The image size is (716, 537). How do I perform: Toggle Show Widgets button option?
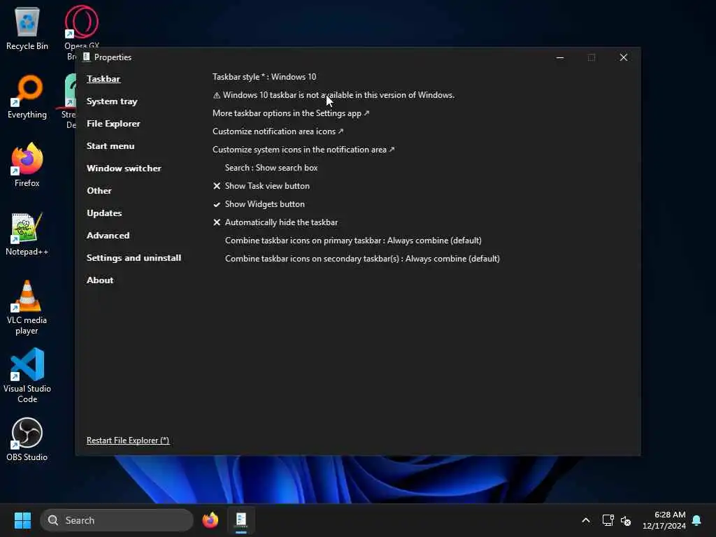point(259,204)
